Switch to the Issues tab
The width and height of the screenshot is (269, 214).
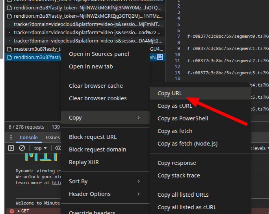52,138
